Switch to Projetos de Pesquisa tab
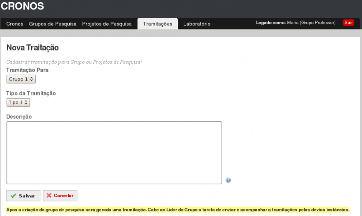362x216 pixels. pyautogui.click(x=107, y=24)
